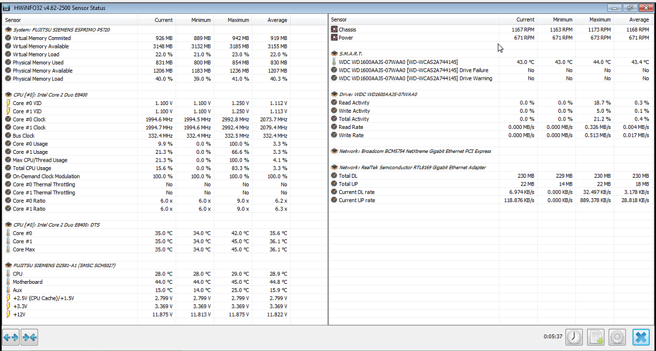Click left panel Minimum column header

(x=195, y=19)
